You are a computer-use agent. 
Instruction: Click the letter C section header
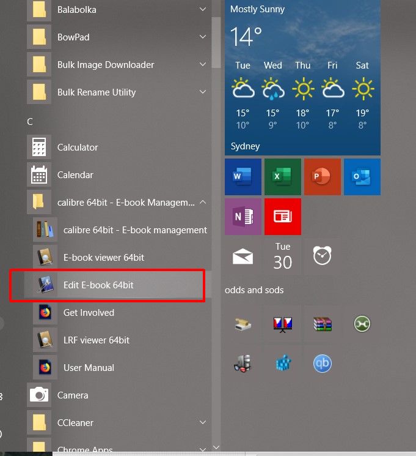(29, 122)
